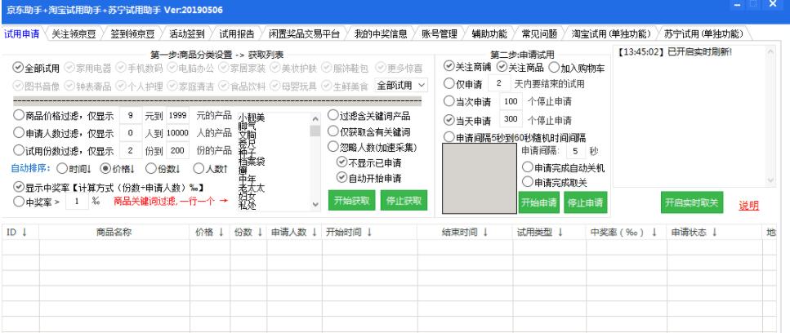Image resolution: width=790 pixels, height=333 pixels.
Task: Sort table by ID column header
Action: [x=20, y=232]
